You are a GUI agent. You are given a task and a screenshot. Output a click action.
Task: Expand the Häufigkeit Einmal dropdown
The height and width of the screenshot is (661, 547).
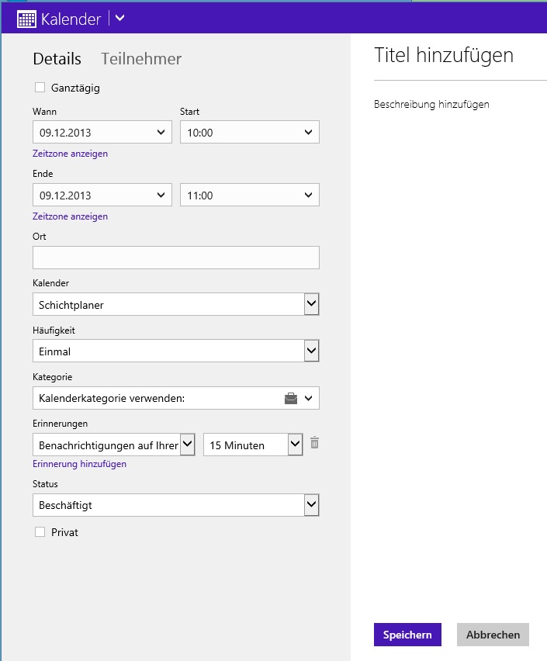176,351
